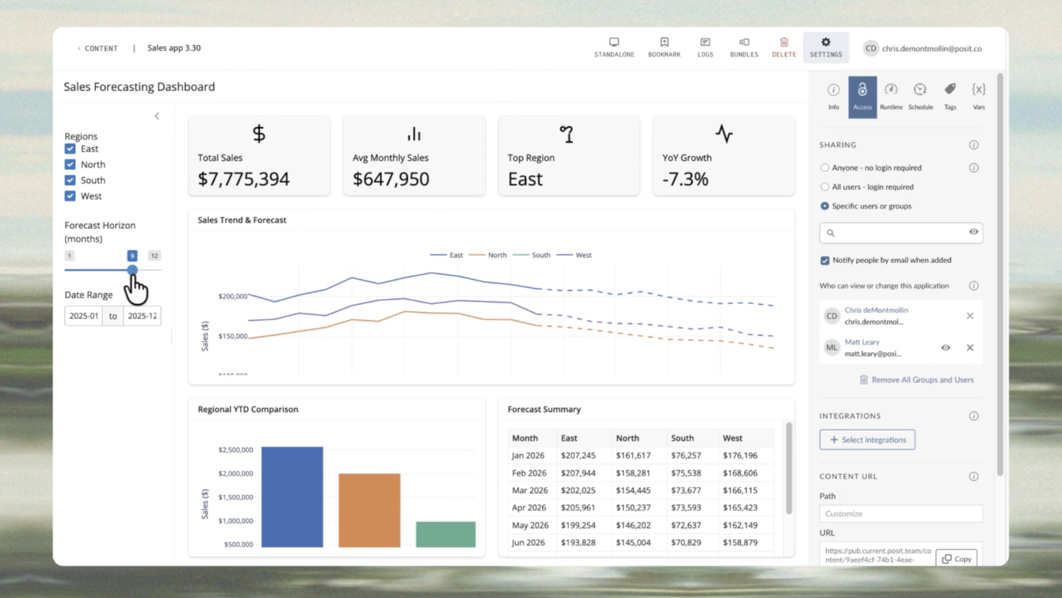Screen dimensions: 1062x598
Task: Select 'Anyone - no login required' radio
Action: coord(825,167)
